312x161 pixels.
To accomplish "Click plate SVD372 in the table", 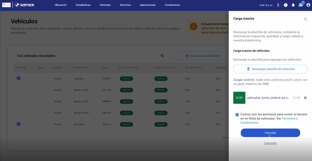I will [x=107, y=78].
